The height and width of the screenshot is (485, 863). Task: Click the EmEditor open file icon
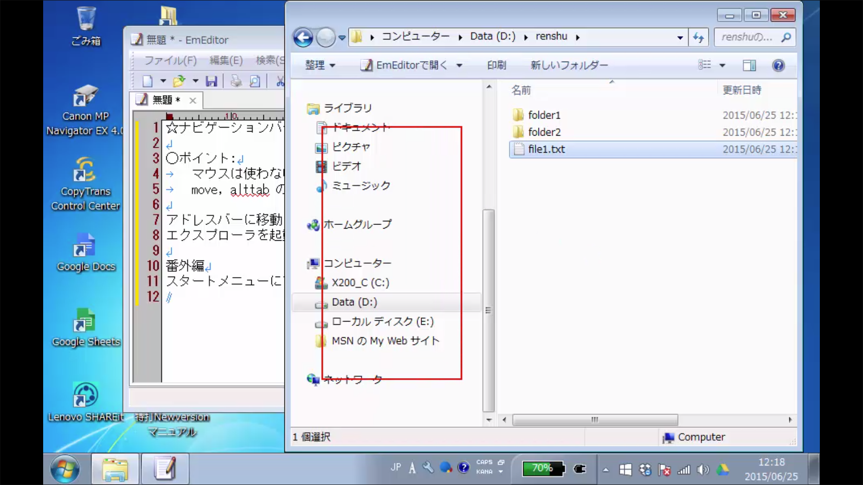point(179,81)
